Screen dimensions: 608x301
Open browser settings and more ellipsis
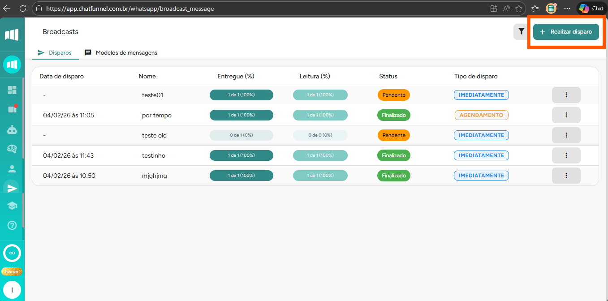click(567, 9)
